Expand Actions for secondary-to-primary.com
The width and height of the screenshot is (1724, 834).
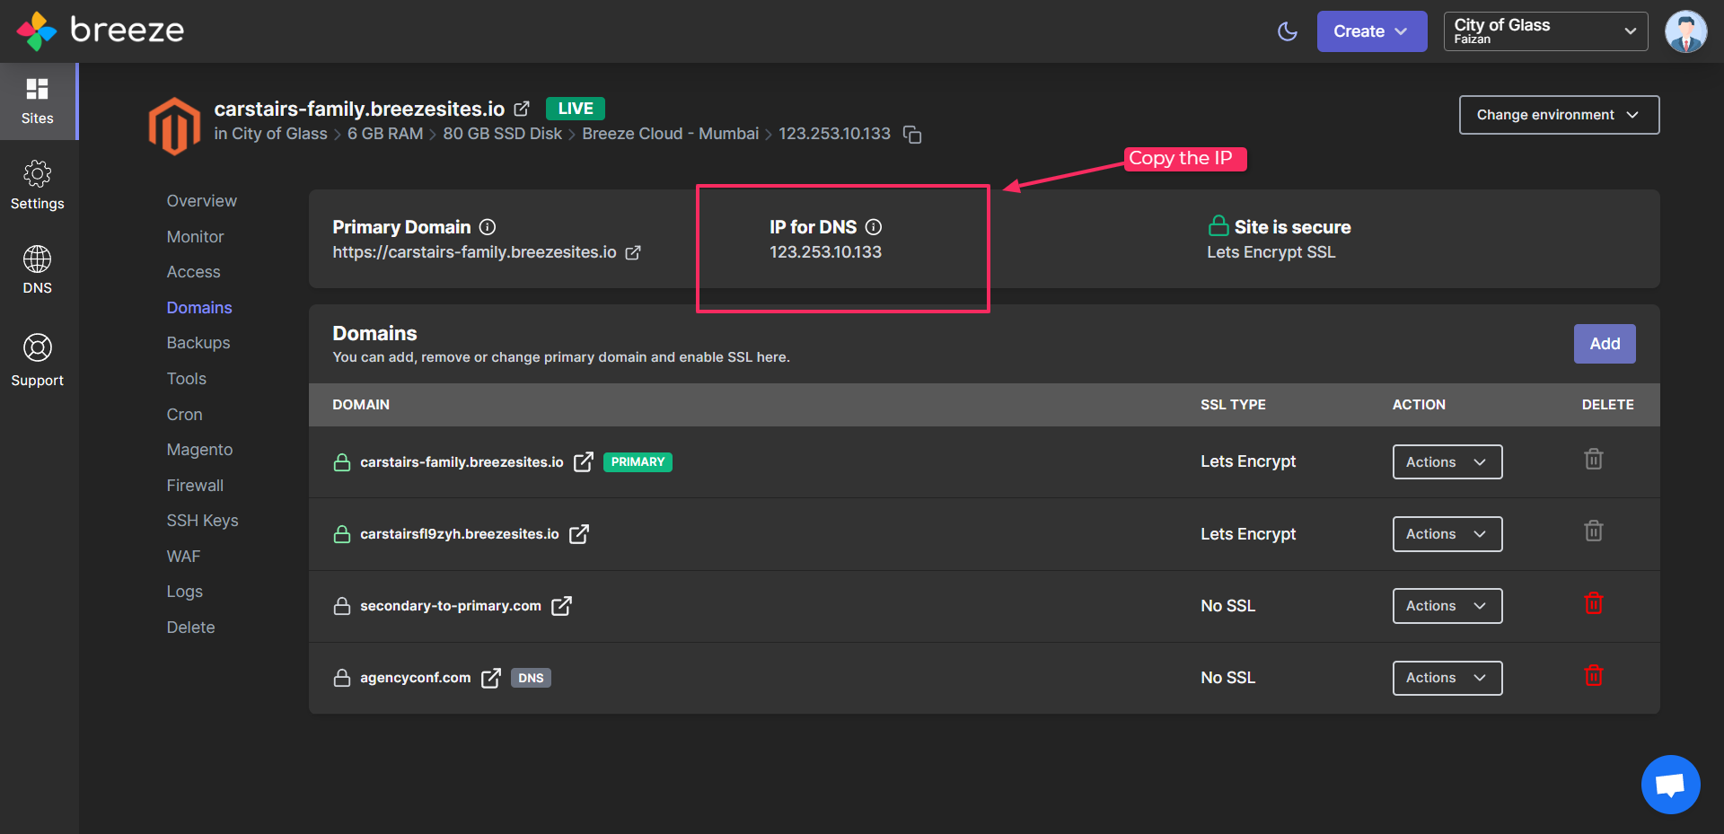[x=1447, y=606]
